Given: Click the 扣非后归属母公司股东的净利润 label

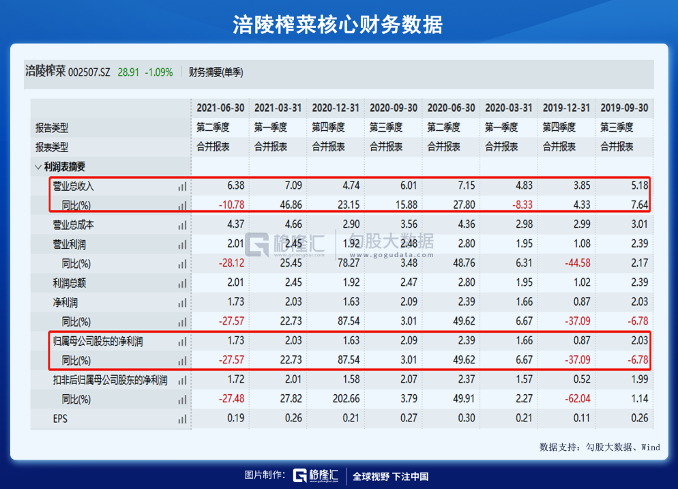Looking at the screenshot, I should (110, 380).
